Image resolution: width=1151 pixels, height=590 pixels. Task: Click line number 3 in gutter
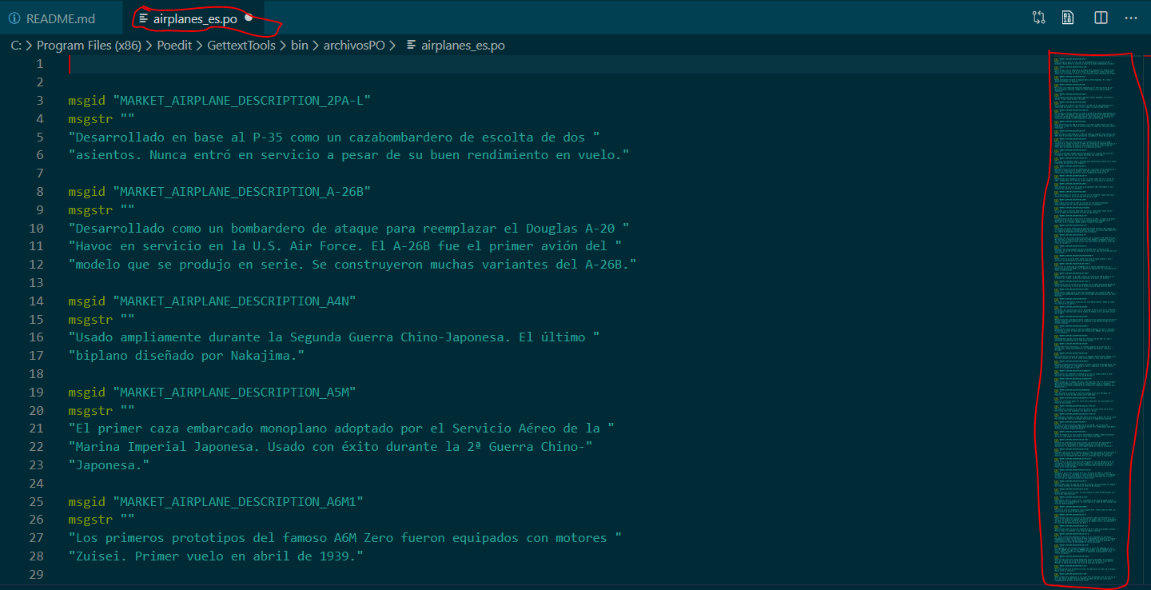[x=39, y=101]
